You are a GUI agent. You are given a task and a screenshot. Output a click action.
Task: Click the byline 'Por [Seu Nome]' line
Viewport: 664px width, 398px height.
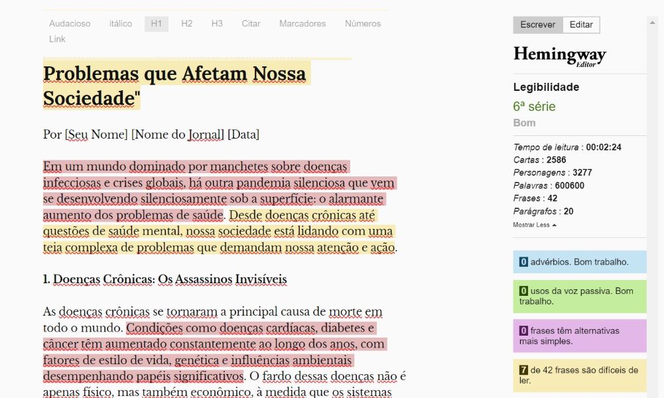click(x=151, y=135)
